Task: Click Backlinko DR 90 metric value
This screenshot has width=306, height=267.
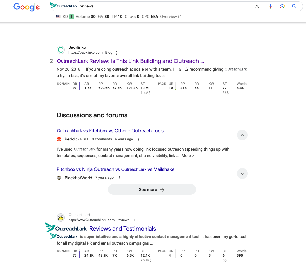Action: (x=75, y=88)
